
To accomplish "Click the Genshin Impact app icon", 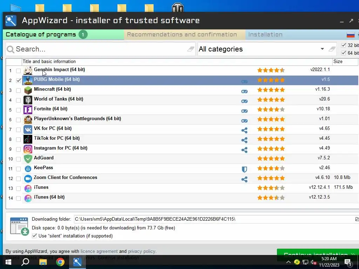I will click(x=28, y=70).
